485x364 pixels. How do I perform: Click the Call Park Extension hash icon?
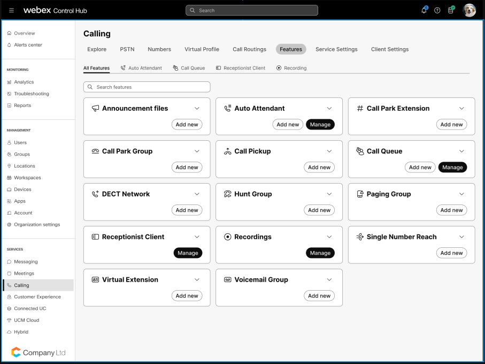point(360,108)
